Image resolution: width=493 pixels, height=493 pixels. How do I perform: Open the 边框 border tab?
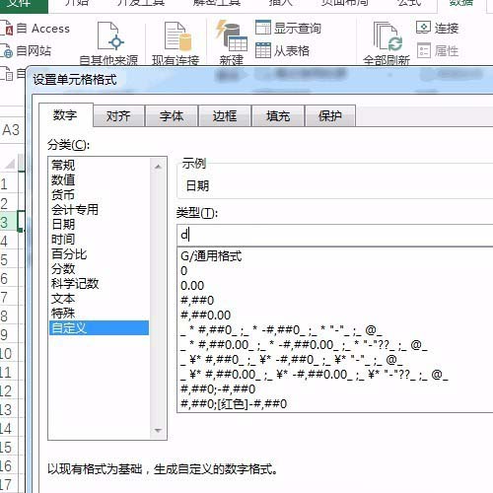tap(225, 116)
